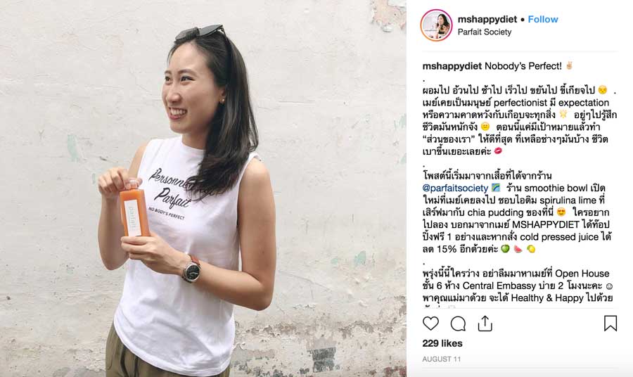
Task: Open the AUGUST 11 post timestamp
Action: tap(441, 359)
